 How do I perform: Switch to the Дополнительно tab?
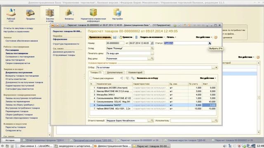click(115, 72)
